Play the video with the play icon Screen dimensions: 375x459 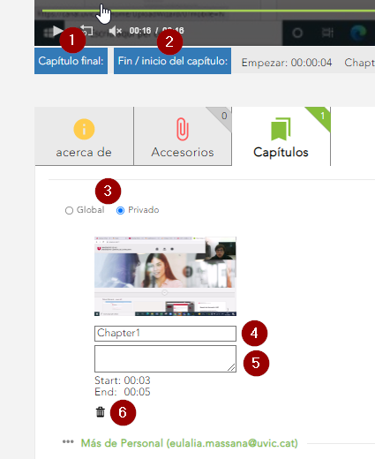point(57,31)
